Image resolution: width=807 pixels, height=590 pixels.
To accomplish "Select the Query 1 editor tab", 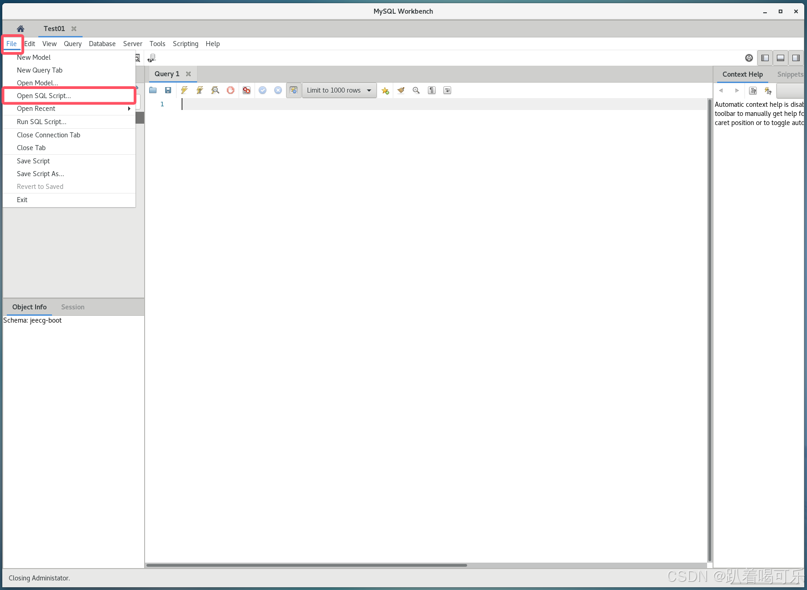I will coord(167,74).
